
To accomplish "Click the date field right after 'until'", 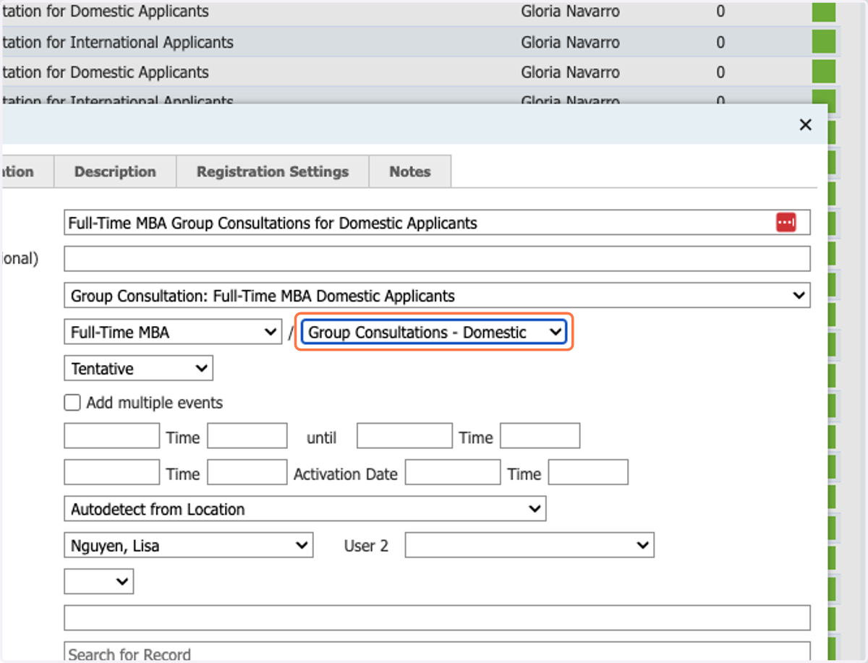I will click(404, 436).
